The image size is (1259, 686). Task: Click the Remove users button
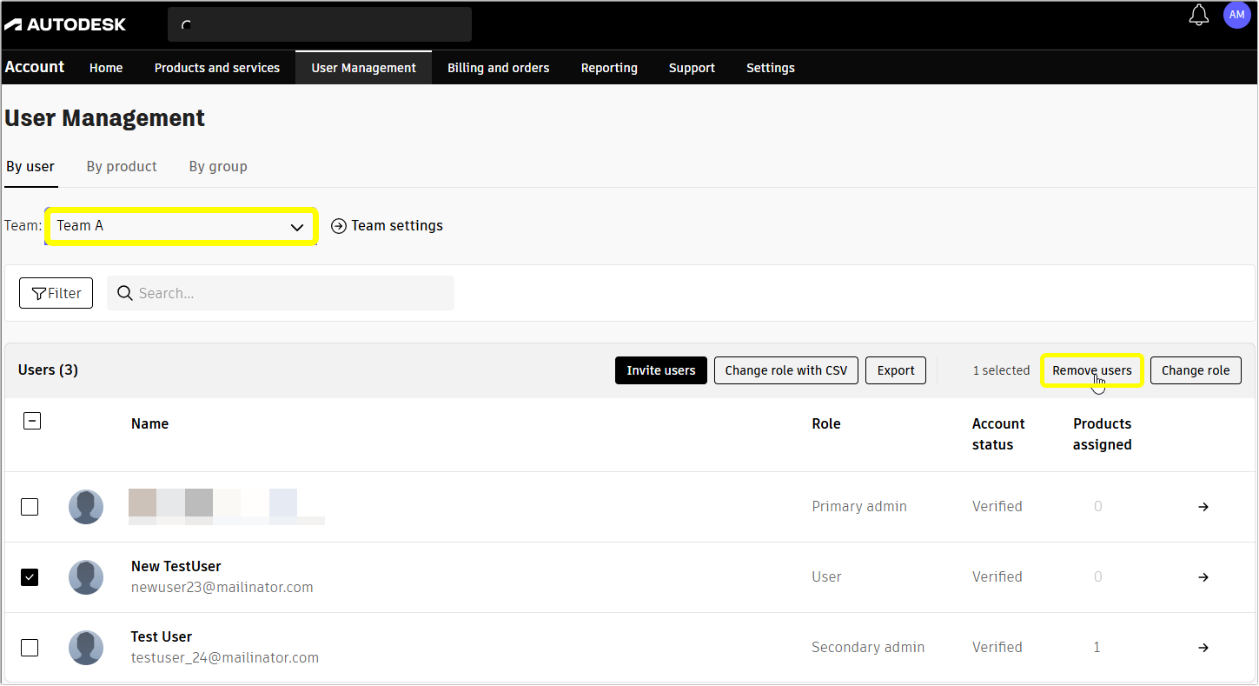pyautogui.click(x=1091, y=370)
